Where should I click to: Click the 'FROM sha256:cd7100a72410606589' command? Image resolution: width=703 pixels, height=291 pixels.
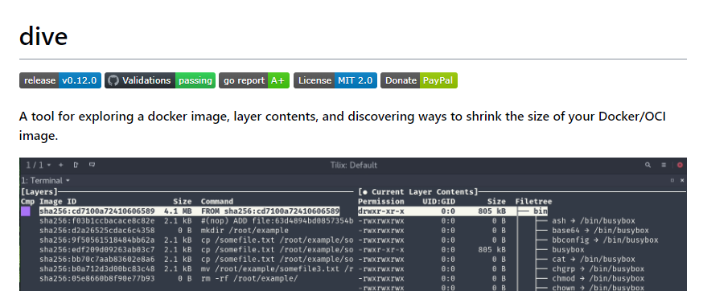point(270,211)
